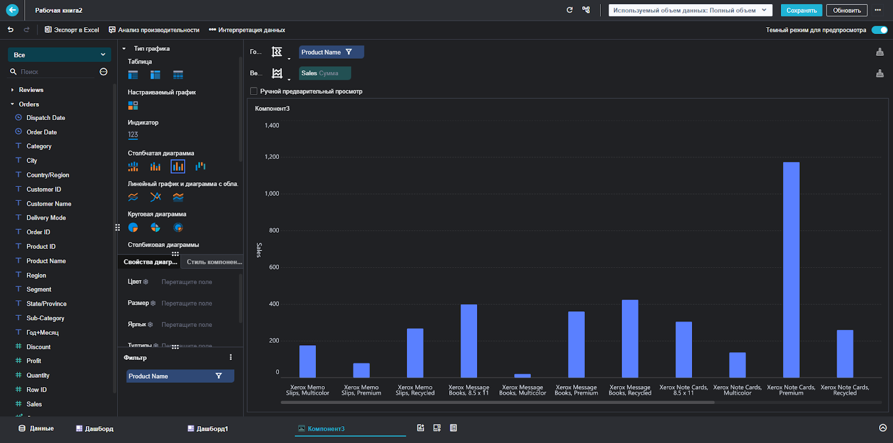Click the refresh icon in the top bar

pos(569,10)
